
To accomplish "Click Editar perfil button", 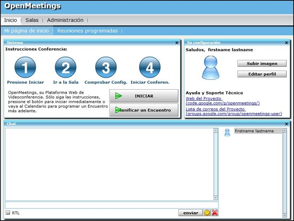I will [x=262, y=74].
